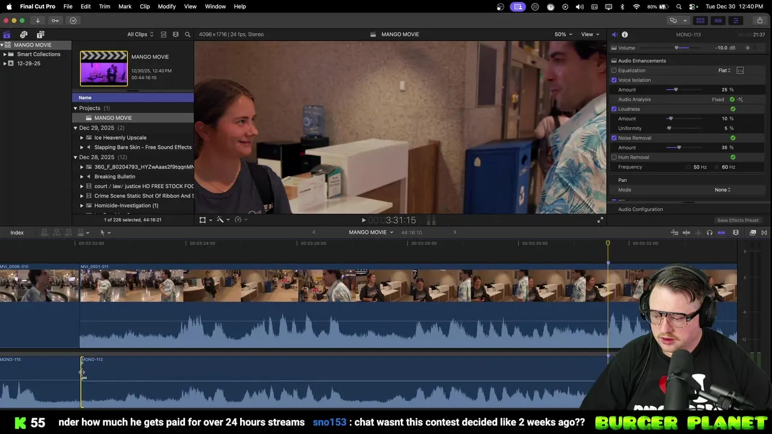Uncheck the Loudness checkbox

(614, 109)
